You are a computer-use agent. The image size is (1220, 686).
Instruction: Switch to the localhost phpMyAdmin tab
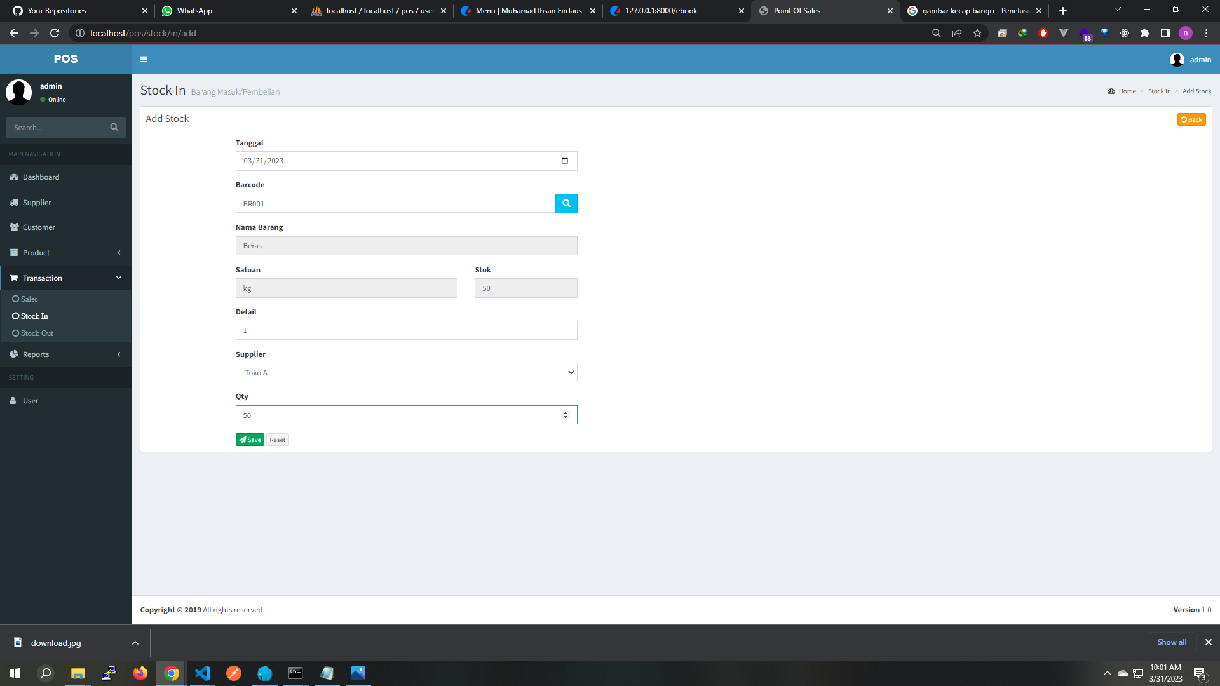pyautogui.click(x=379, y=11)
